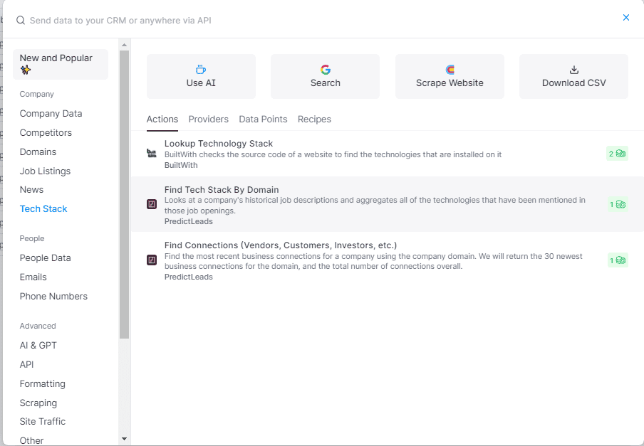Viewport: 644px width, 446px height.
Task: Open the Scrape Website card
Action: point(450,77)
